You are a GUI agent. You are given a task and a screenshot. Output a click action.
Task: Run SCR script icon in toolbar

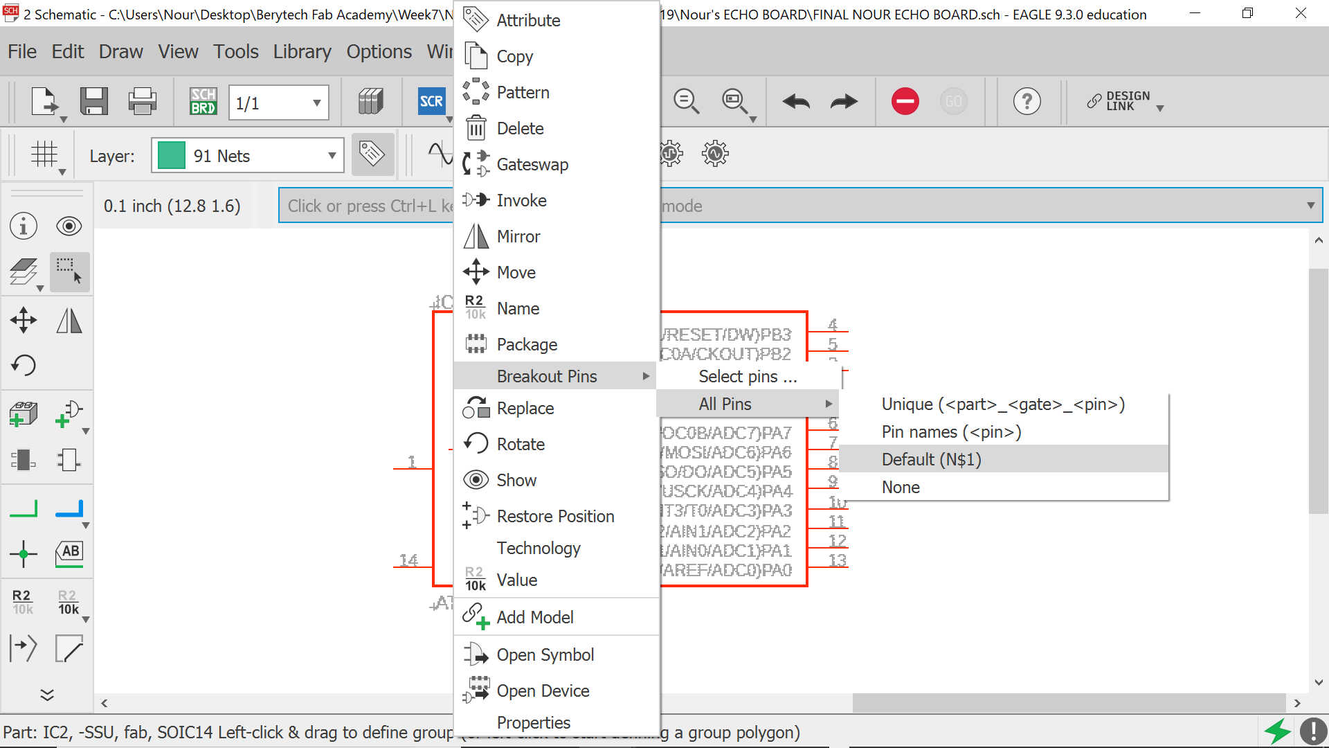[x=431, y=101]
